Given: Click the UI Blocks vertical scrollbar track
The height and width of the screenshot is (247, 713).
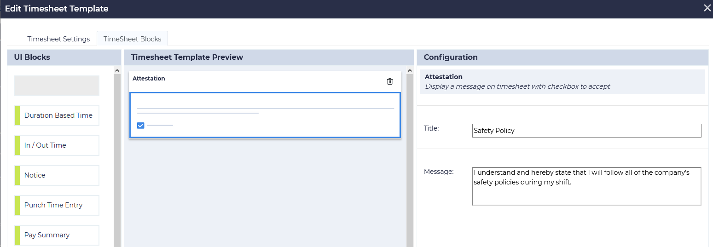Looking at the screenshot, I should [x=117, y=161].
